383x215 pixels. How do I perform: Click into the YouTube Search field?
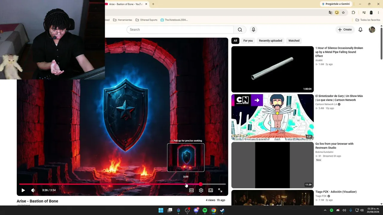pyautogui.click(x=180, y=30)
